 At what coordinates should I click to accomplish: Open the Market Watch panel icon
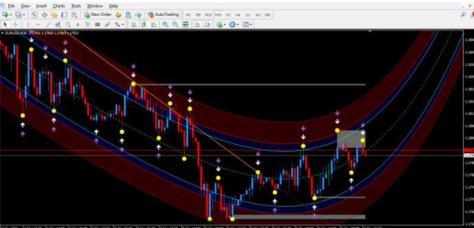(35, 15)
